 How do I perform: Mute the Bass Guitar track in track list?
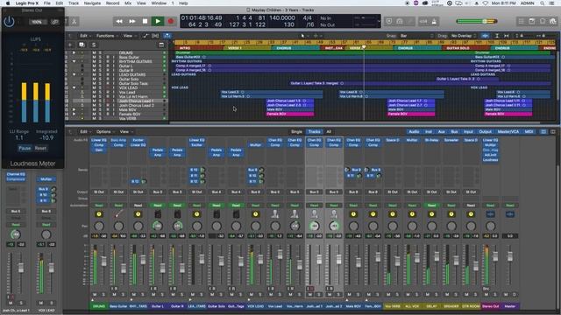click(94, 57)
